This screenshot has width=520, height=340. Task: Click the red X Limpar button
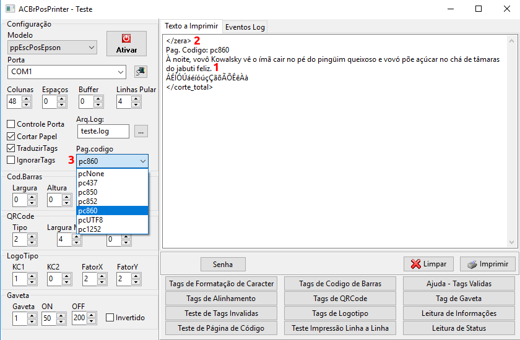click(x=428, y=264)
